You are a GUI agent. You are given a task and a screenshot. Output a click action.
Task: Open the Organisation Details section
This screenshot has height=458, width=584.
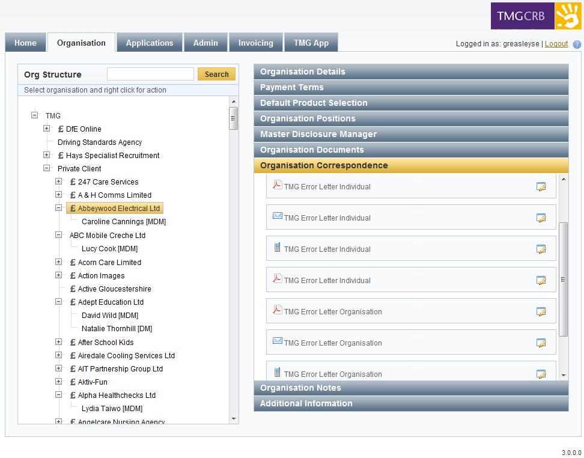coord(411,72)
